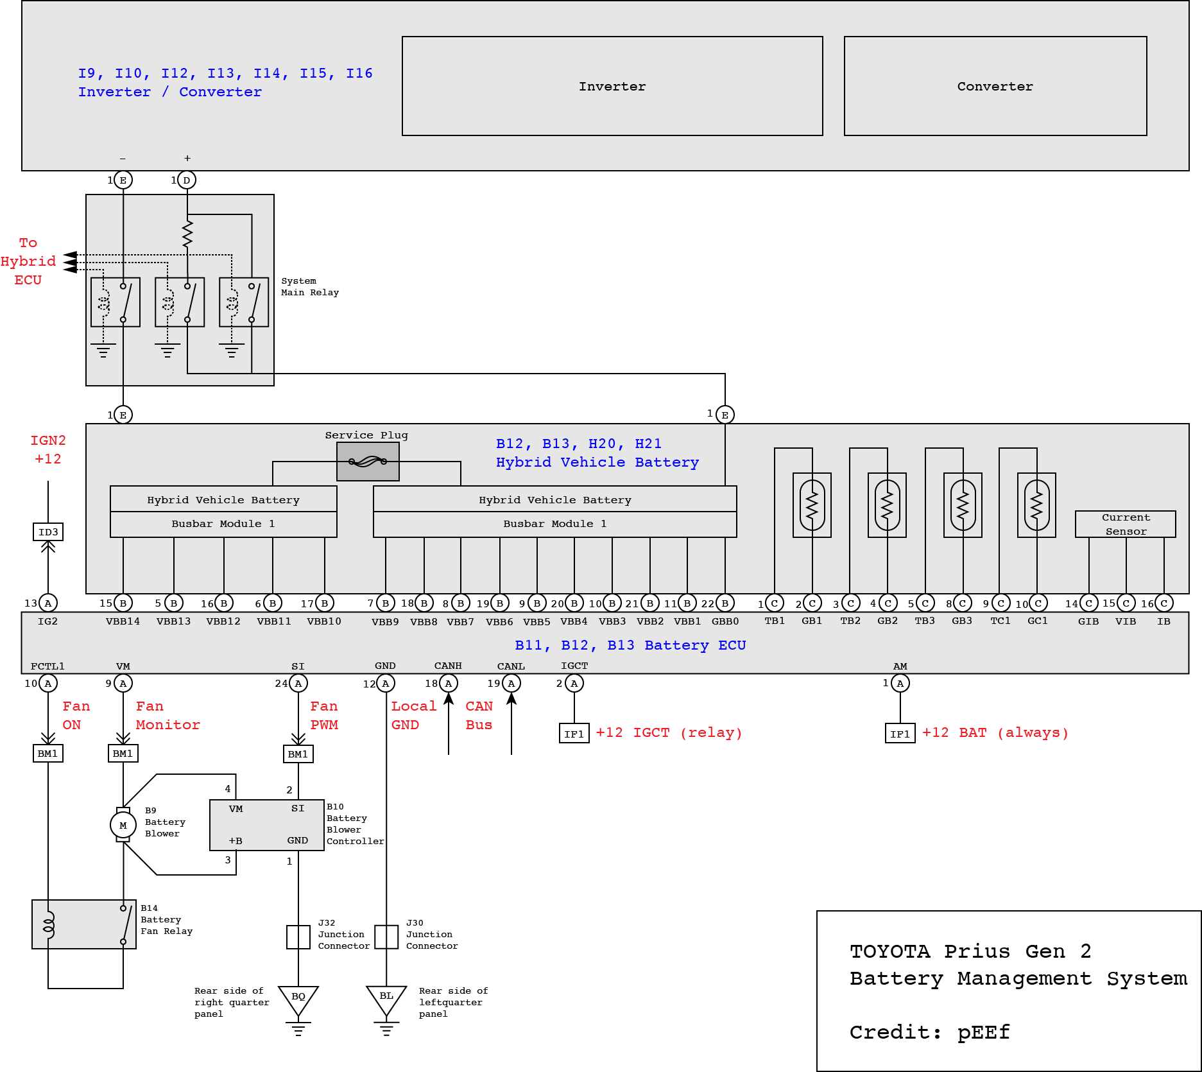Click connector circle 1E at inverter negative

coord(123,180)
